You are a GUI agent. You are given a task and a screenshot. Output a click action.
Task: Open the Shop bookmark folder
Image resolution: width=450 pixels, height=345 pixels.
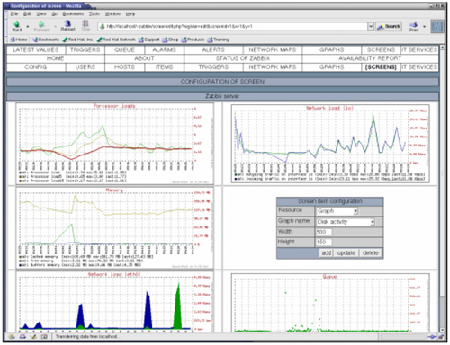pyautogui.click(x=170, y=40)
